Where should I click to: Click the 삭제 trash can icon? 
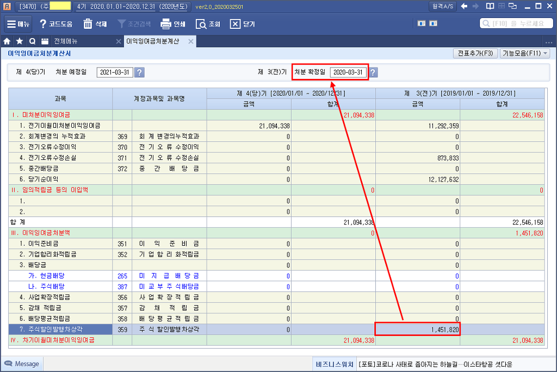(x=88, y=24)
